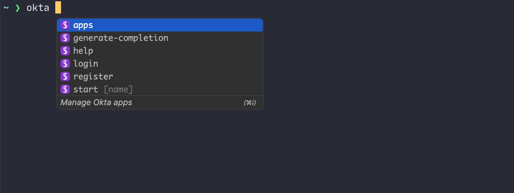Select the apps subcommand suggestion

pos(83,25)
